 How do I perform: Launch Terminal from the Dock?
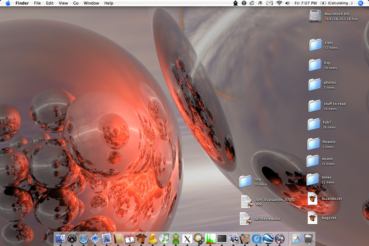coord(222,239)
